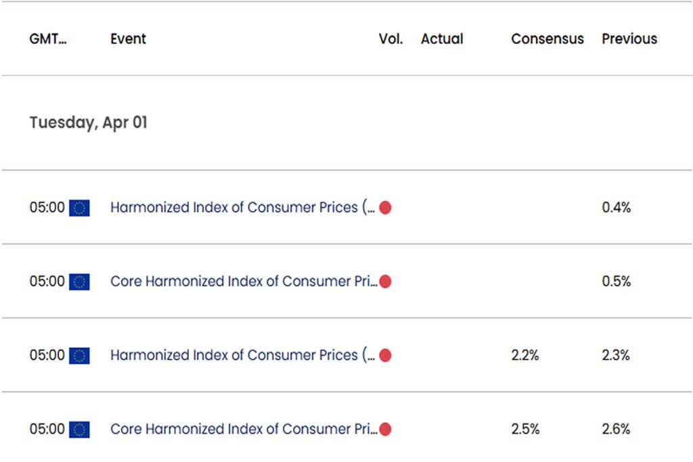Click the Actual column header
The width and height of the screenshot is (693, 462).
click(442, 39)
